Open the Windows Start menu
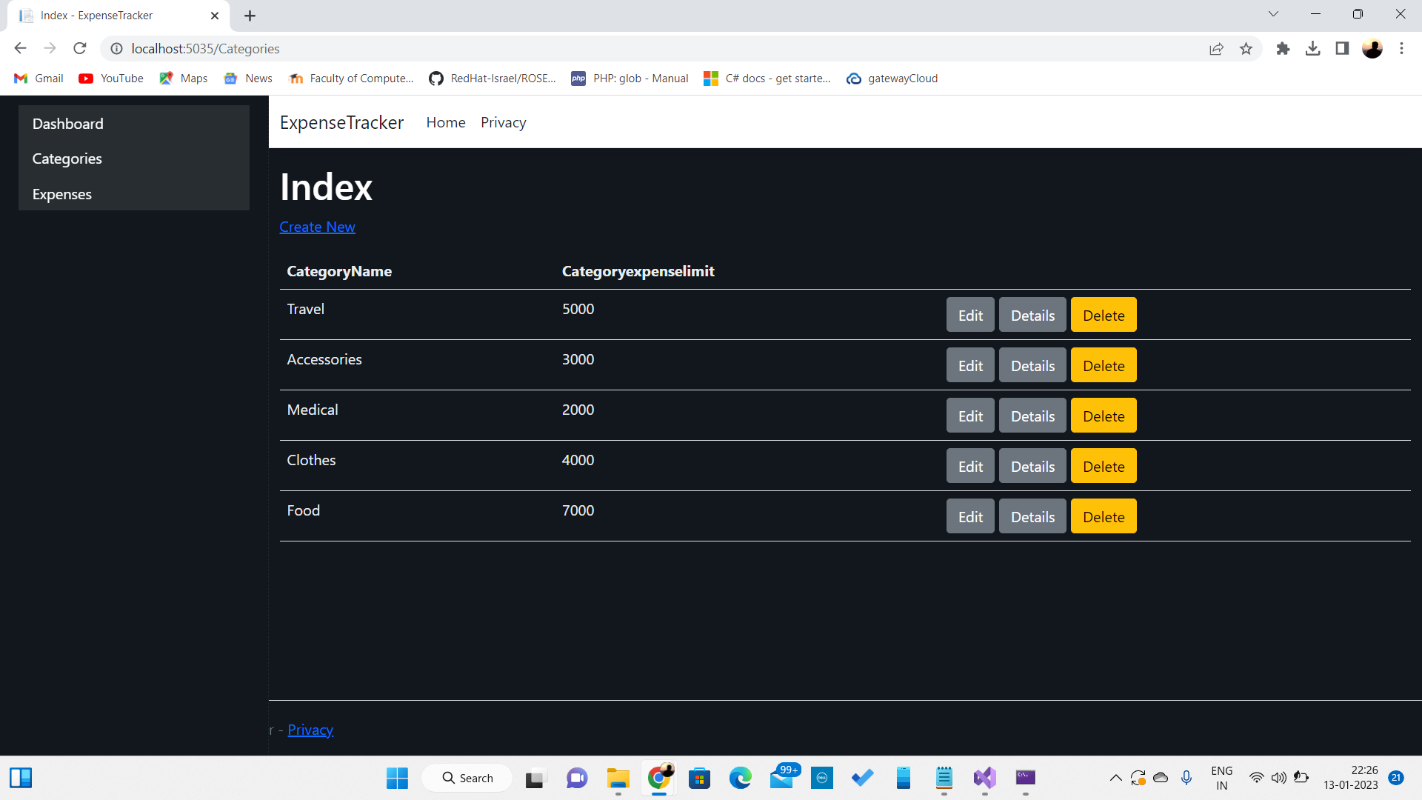 (397, 778)
